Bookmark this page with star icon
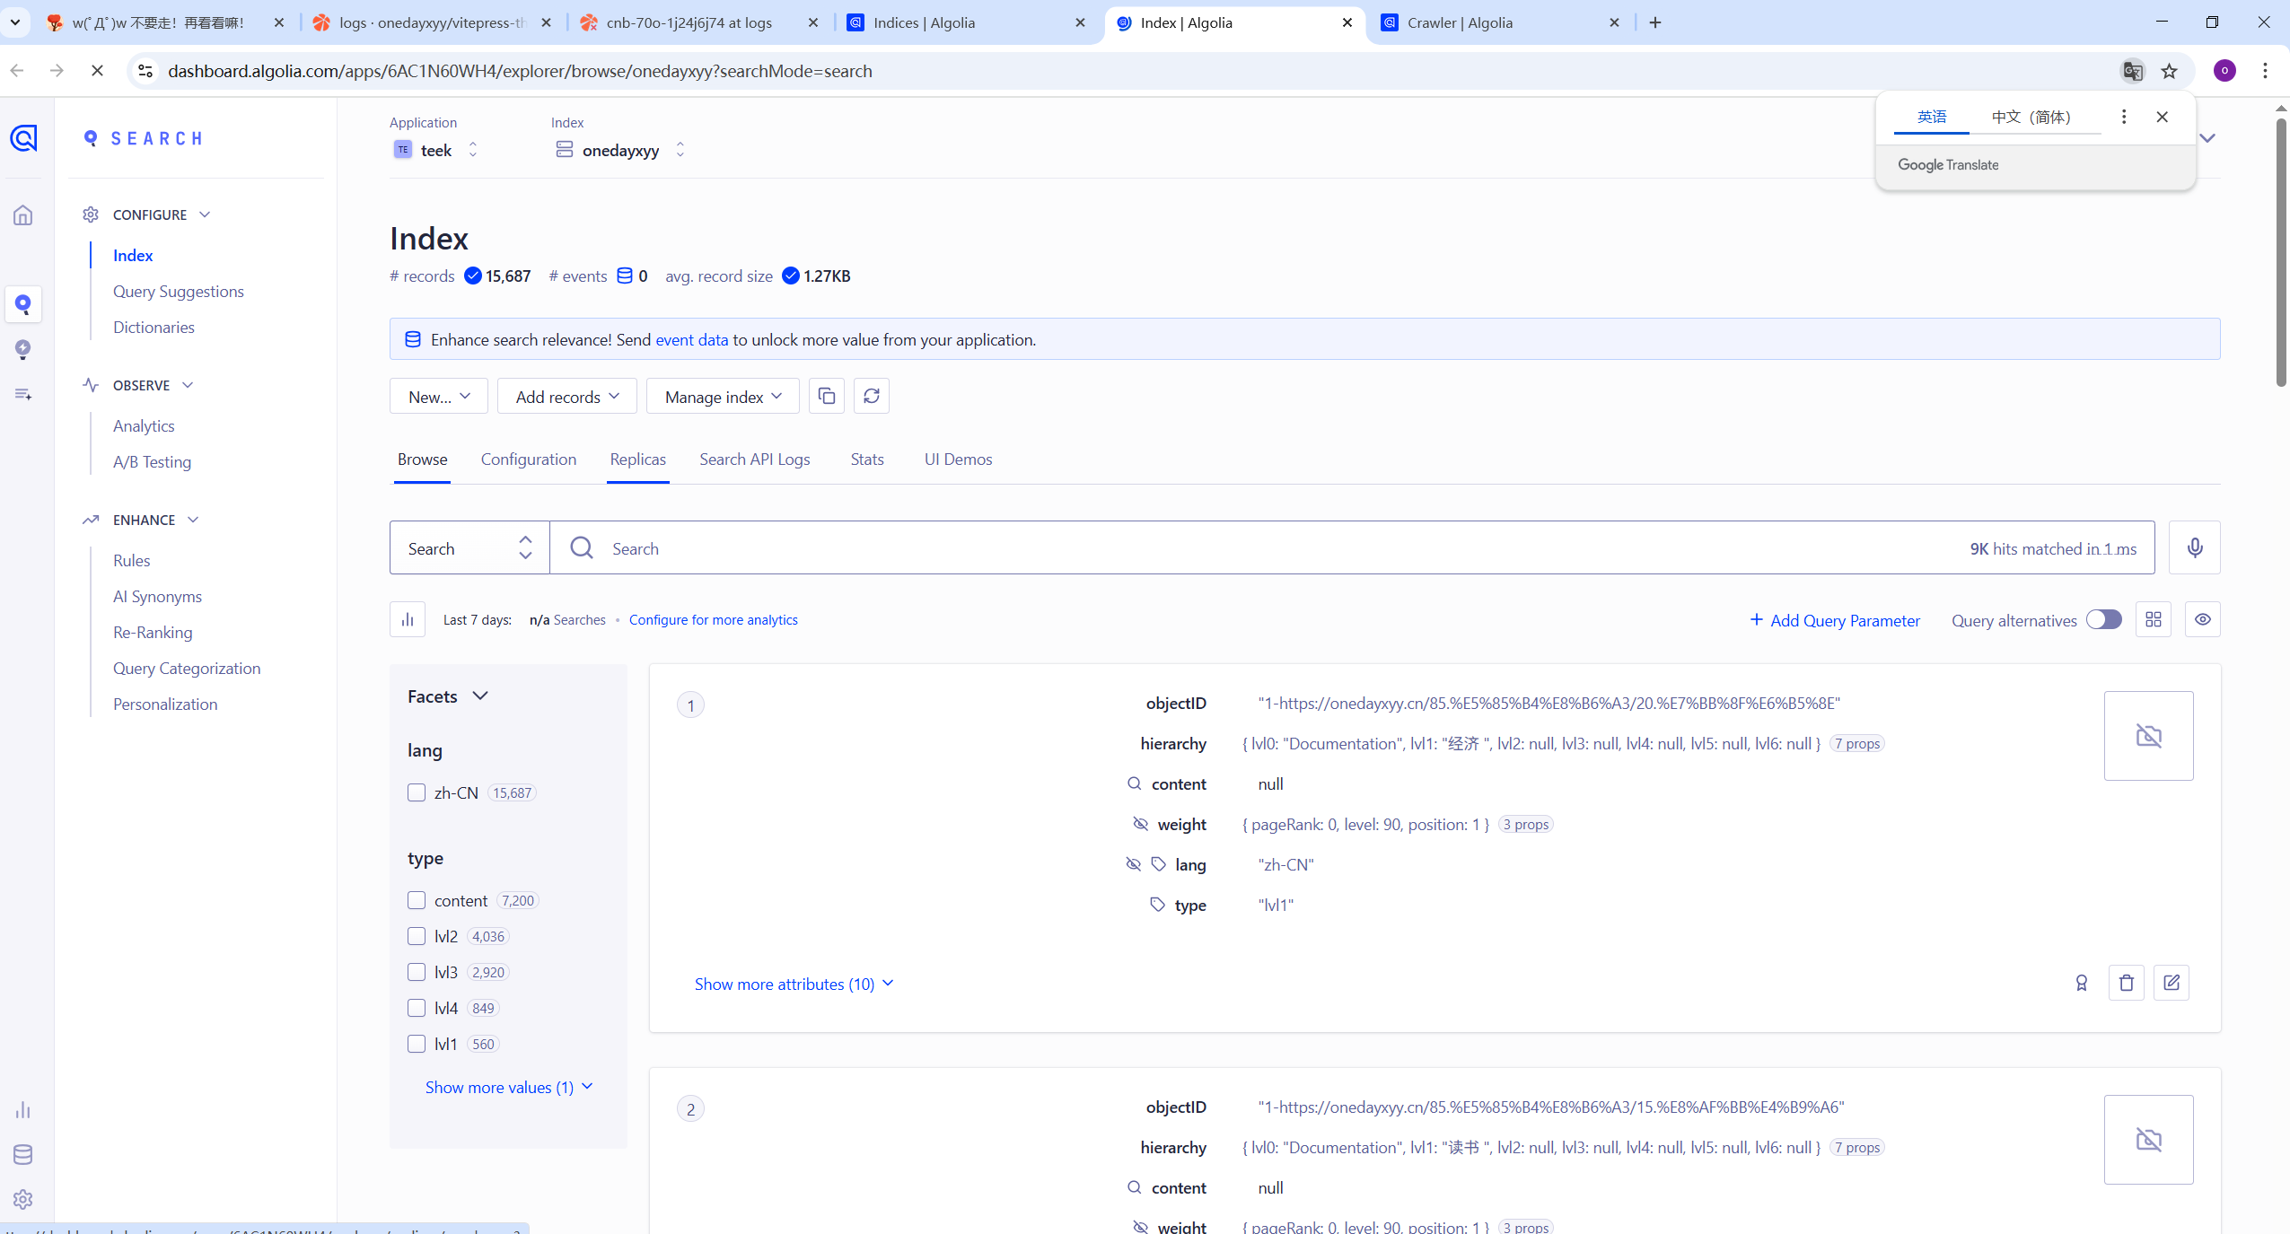 point(2170,71)
